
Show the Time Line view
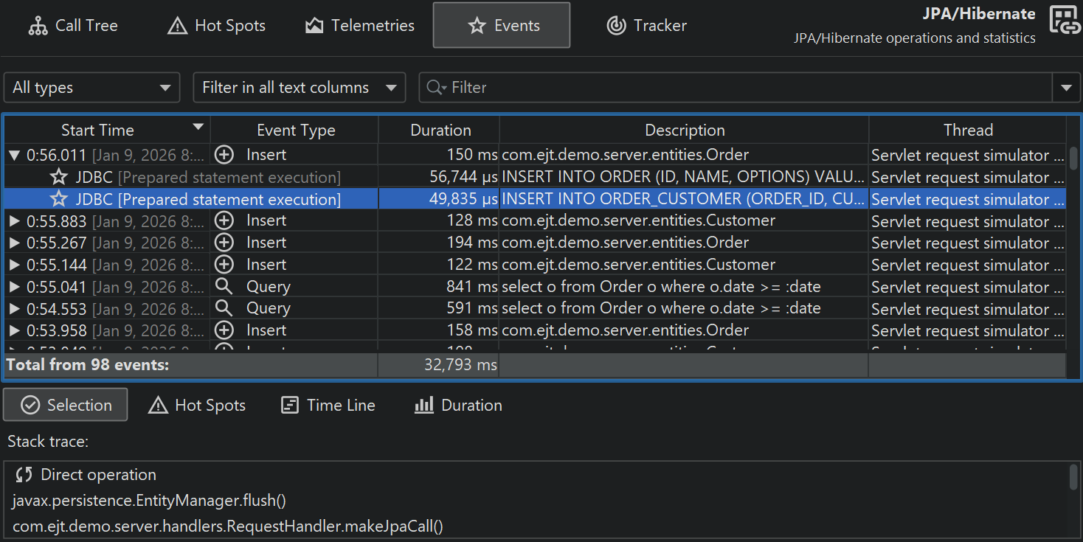click(328, 406)
